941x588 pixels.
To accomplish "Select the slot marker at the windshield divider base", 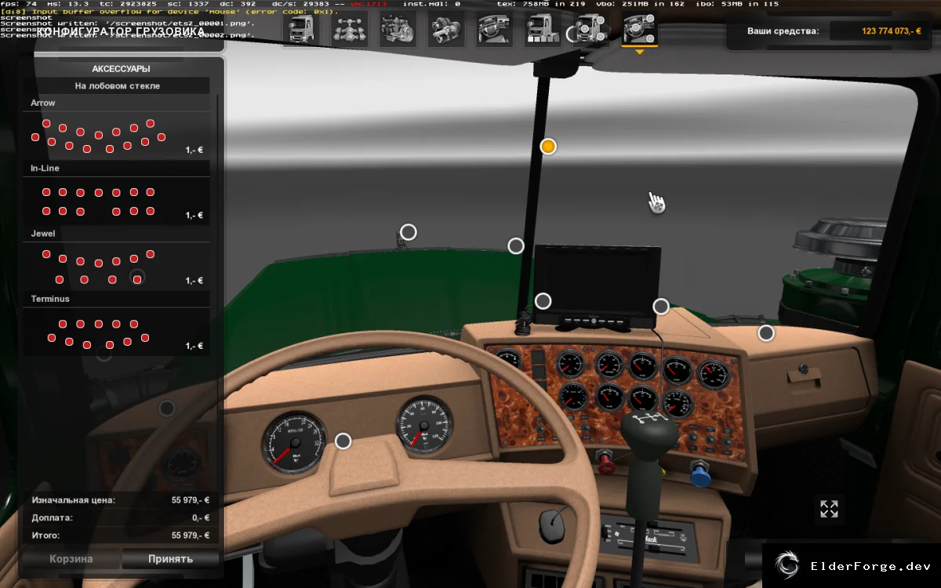I will pos(515,246).
